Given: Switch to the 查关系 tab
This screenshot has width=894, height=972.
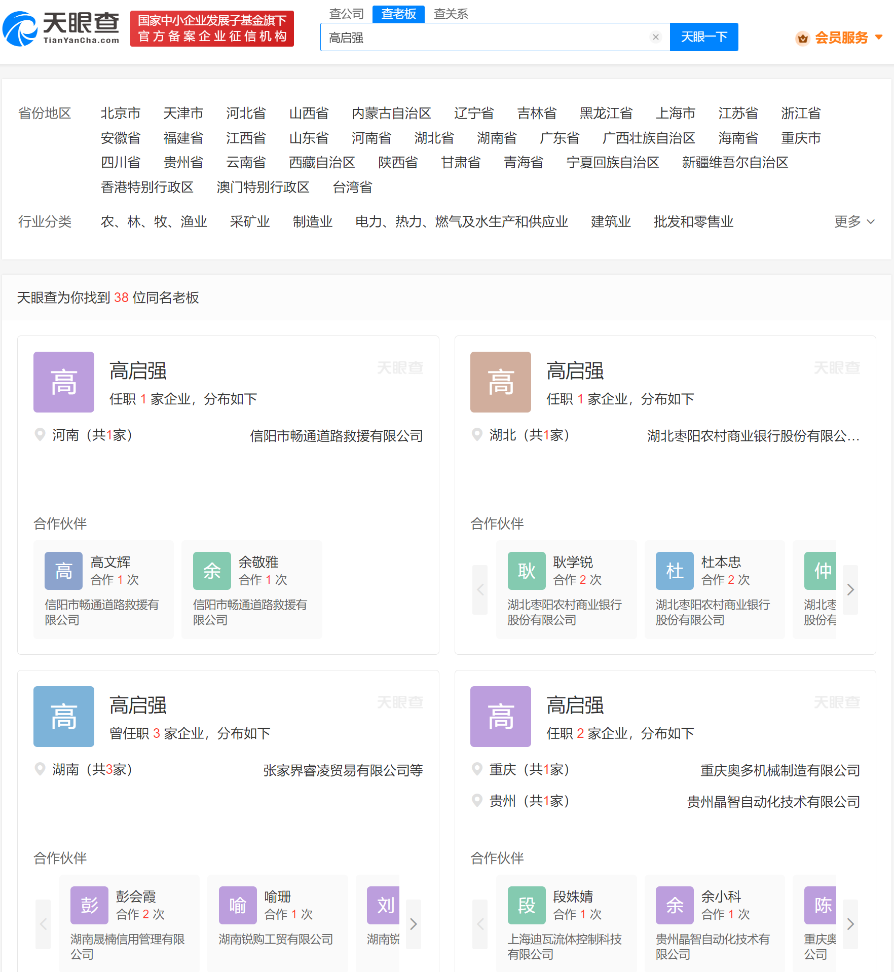Looking at the screenshot, I should [451, 14].
